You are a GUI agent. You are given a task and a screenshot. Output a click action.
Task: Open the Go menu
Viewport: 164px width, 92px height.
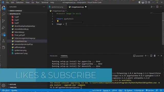33,2
